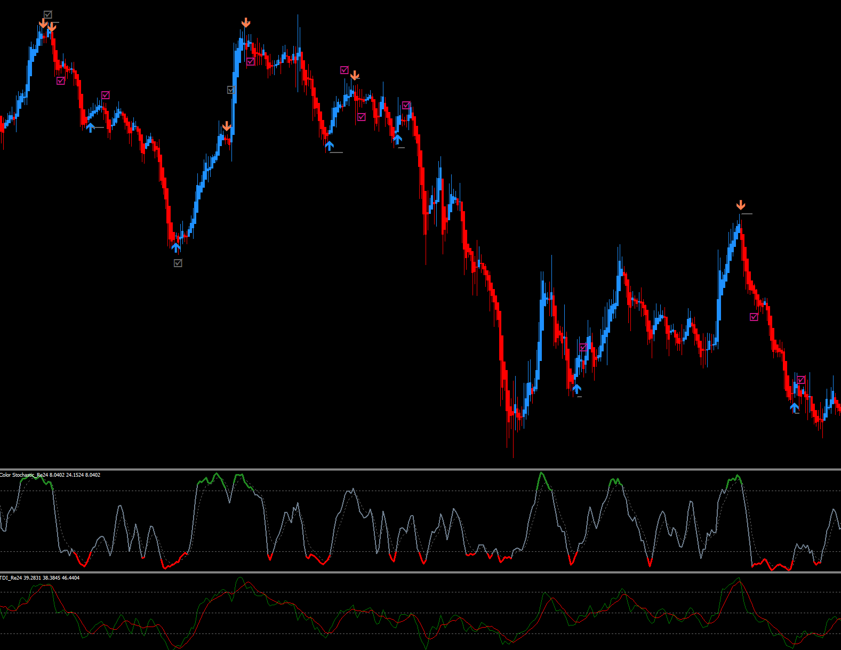Image resolution: width=841 pixels, height=650 pixels.
Task: Click the separator between the price chart and Stochastic pane
Action: 420,469
